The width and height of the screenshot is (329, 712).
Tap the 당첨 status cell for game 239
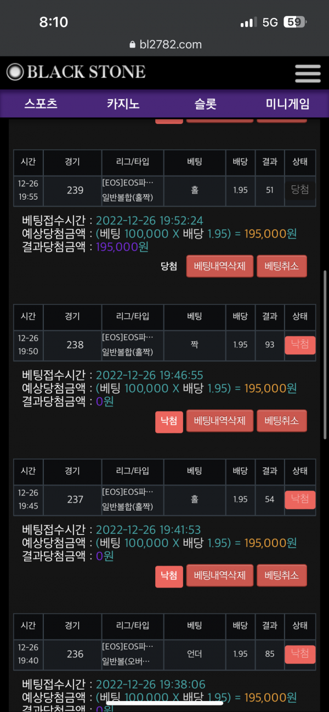[300, 190]
